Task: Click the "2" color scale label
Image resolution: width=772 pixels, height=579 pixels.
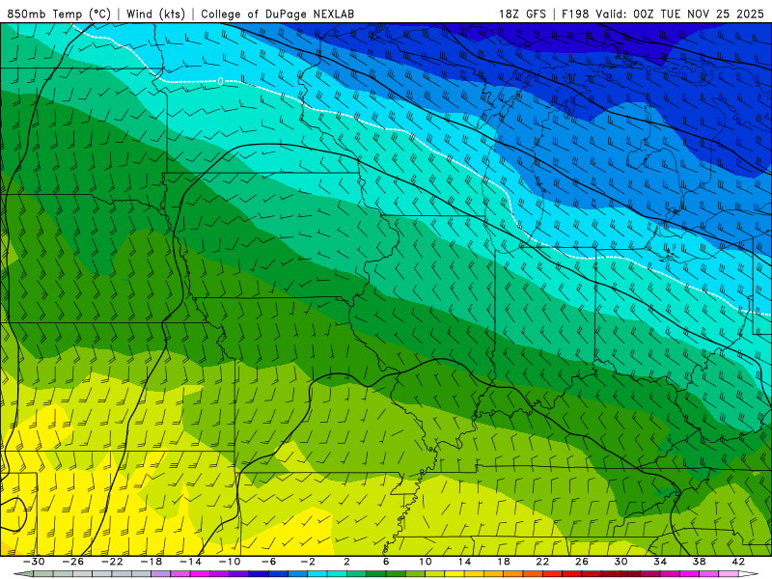Action: pyautogui.click(x=346, y=562)
